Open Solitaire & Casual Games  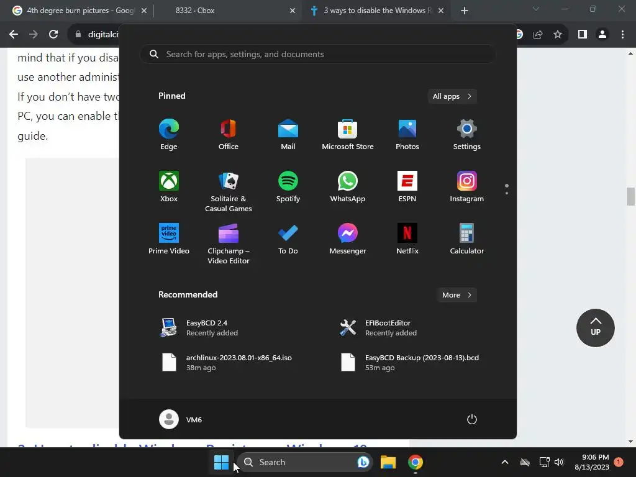pyautogui.click(x=229, y=191)
